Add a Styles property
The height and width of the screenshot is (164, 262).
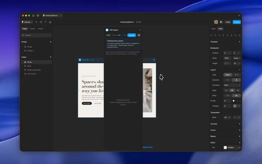[x=239, y=142]
